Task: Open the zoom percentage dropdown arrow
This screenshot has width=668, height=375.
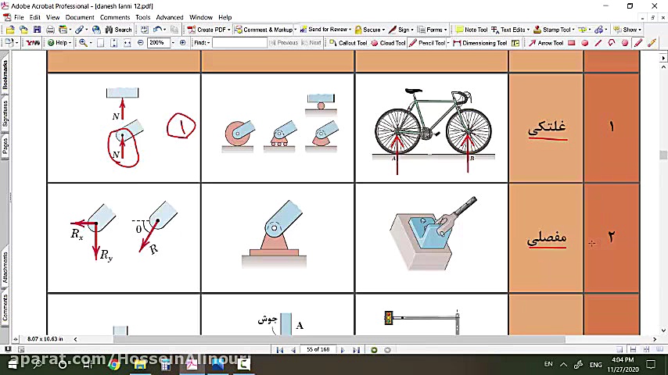Action: click(173, 43)
